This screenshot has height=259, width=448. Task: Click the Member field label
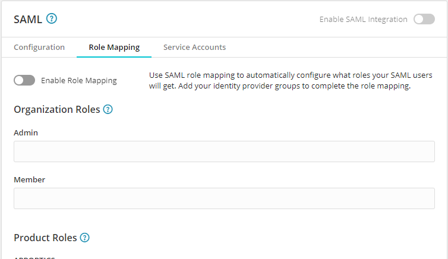(29, 179)
